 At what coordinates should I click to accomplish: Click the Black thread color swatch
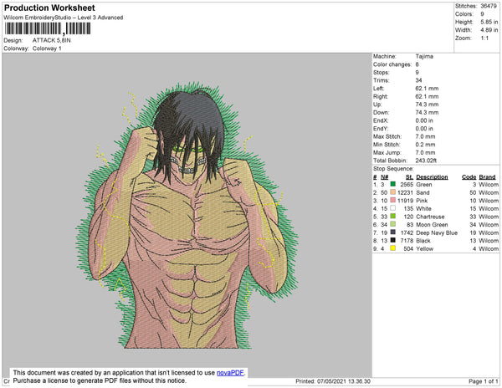(x=393, y=240)
